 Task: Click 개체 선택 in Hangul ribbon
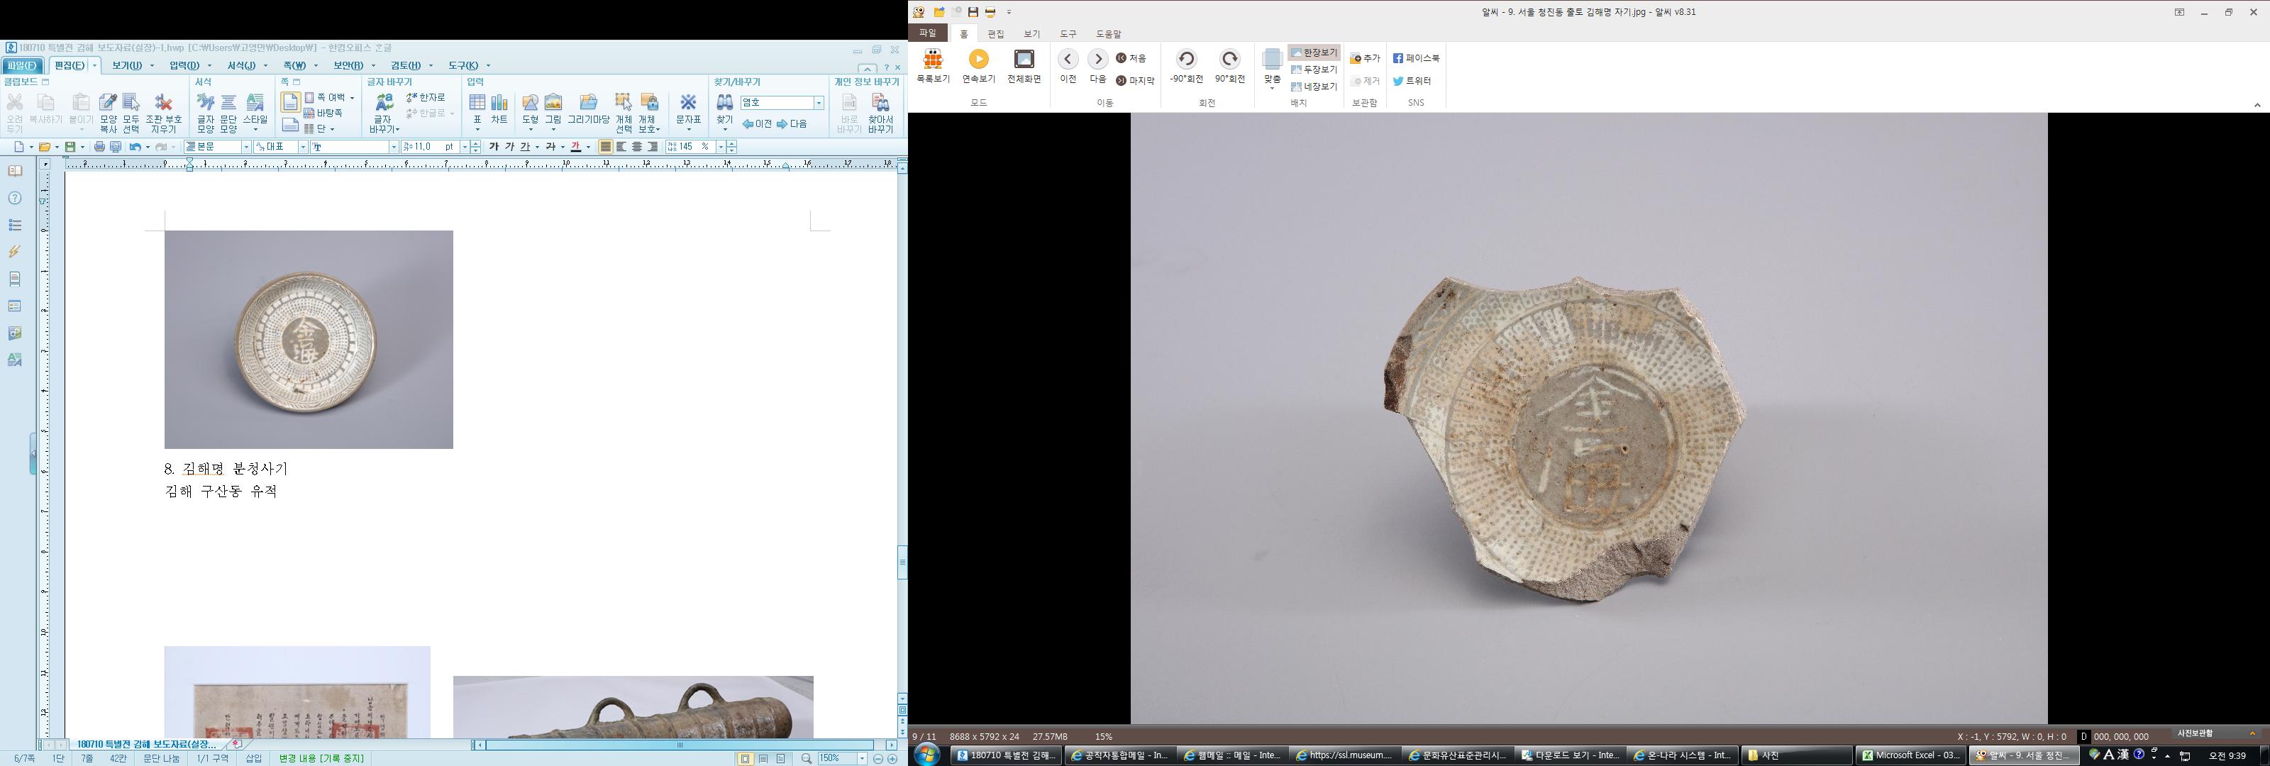624,113
